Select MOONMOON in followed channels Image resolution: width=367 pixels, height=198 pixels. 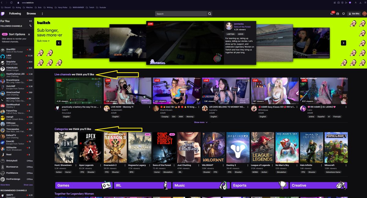click(17, 100)
